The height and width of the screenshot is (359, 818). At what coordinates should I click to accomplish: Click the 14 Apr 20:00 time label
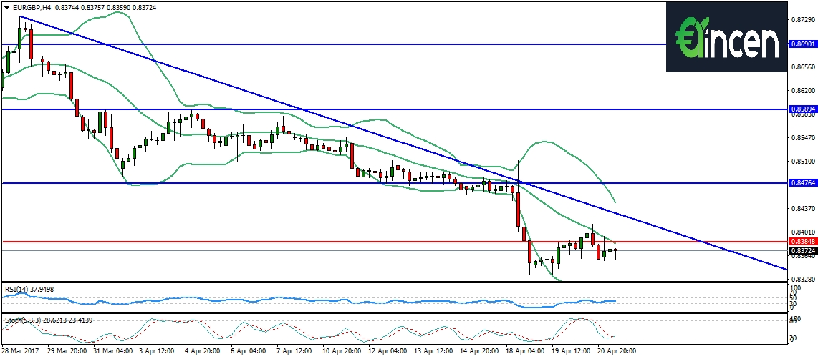(x=478, y=352)
